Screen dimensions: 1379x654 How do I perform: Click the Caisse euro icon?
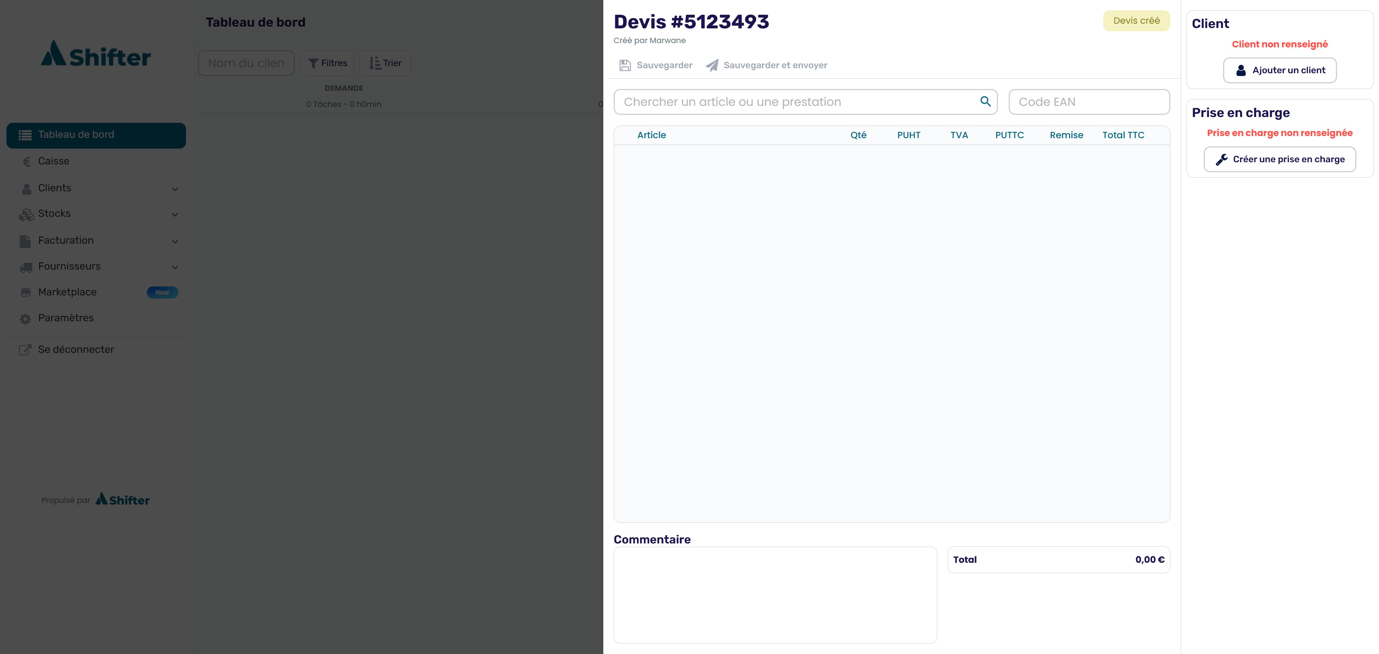(26, 162)
